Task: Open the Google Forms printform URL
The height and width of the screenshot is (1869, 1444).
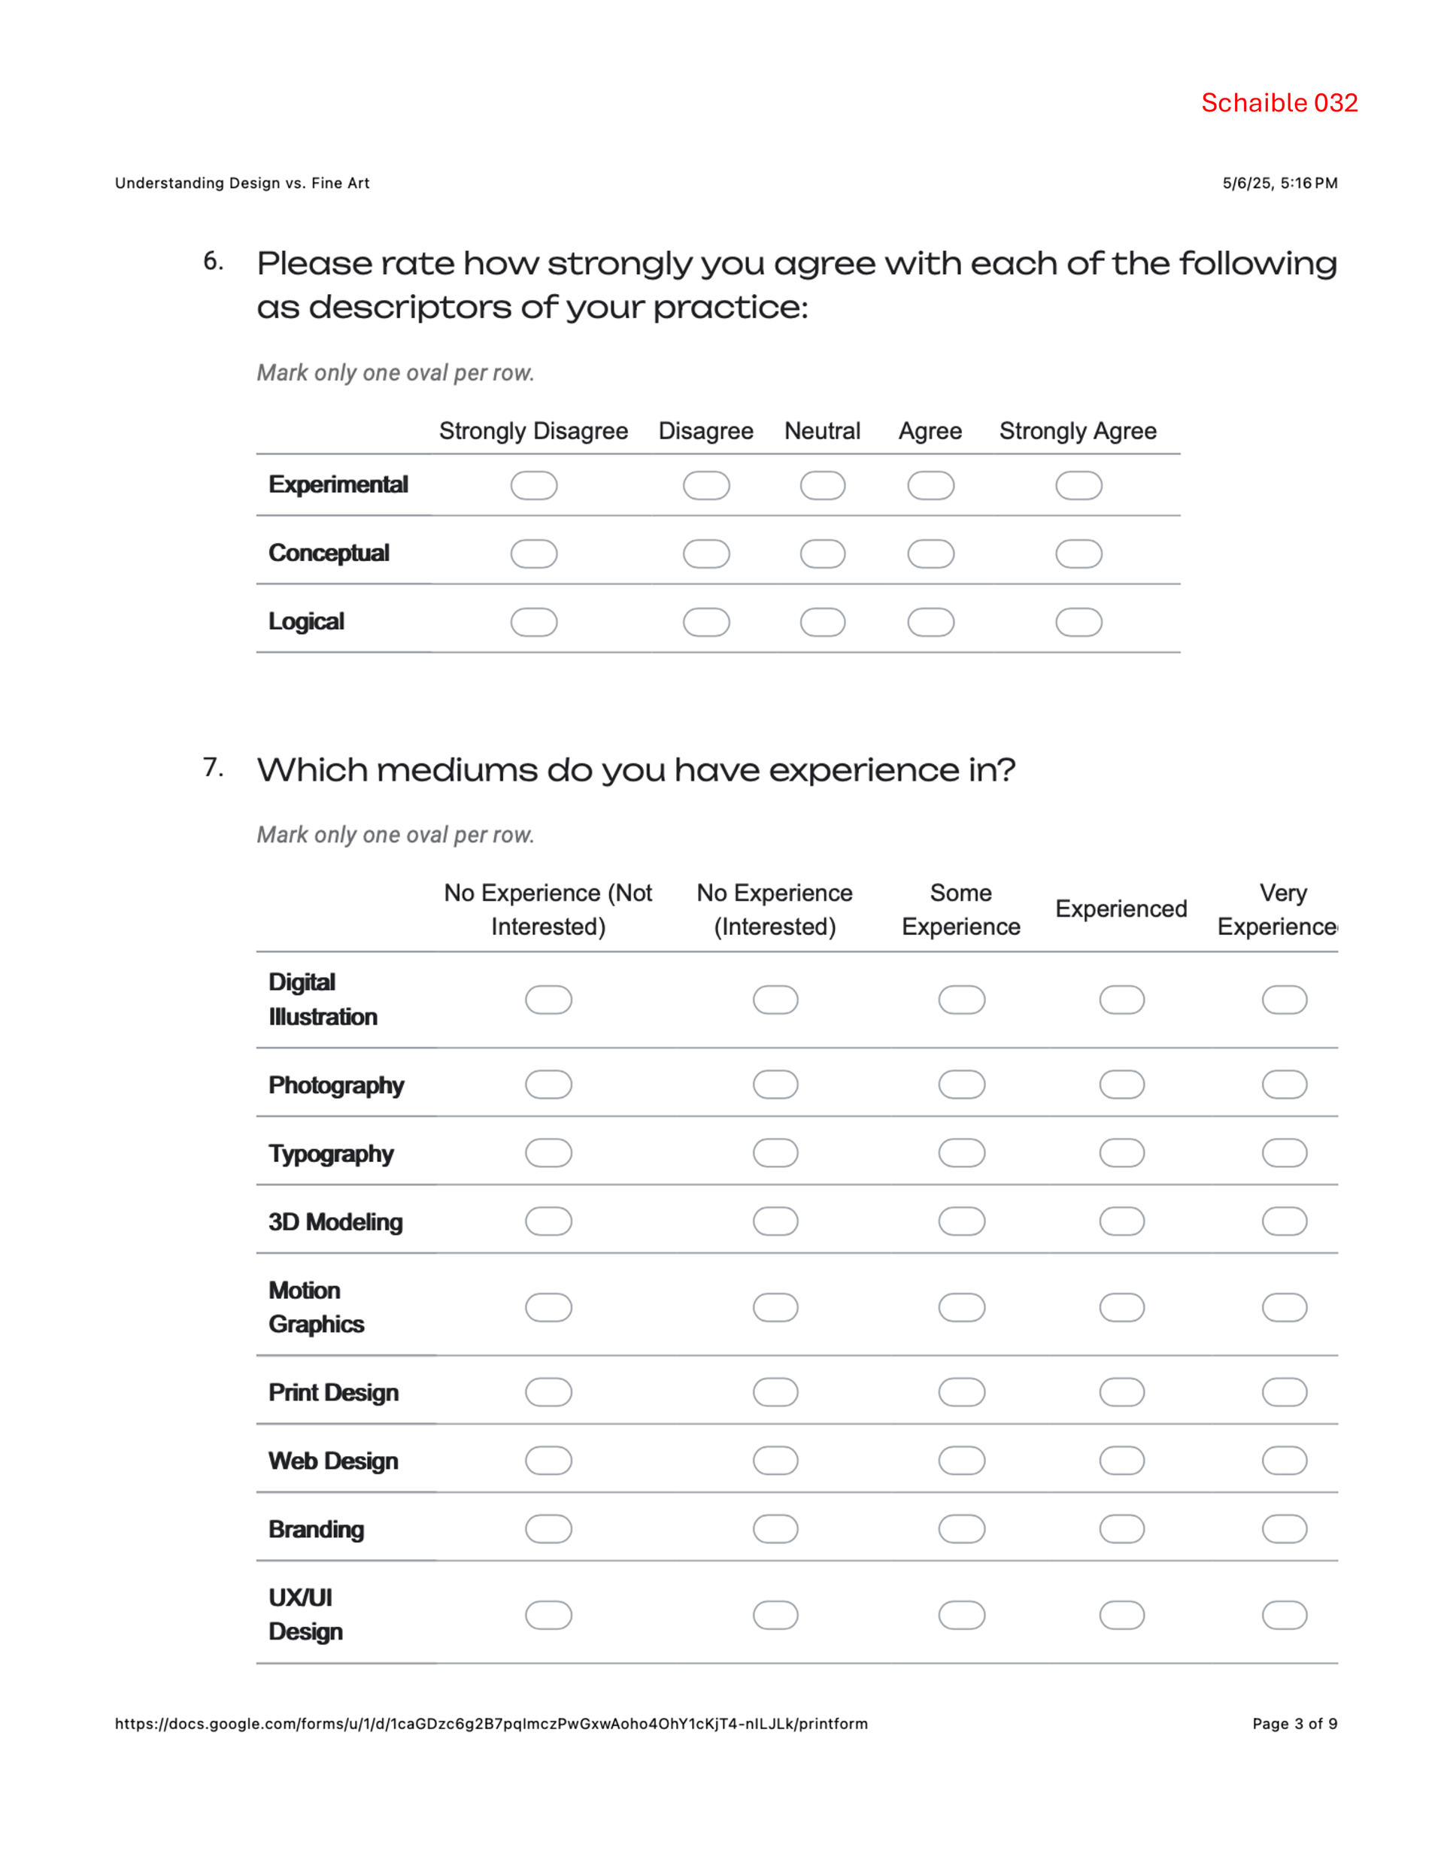Action: (491, 1724)
